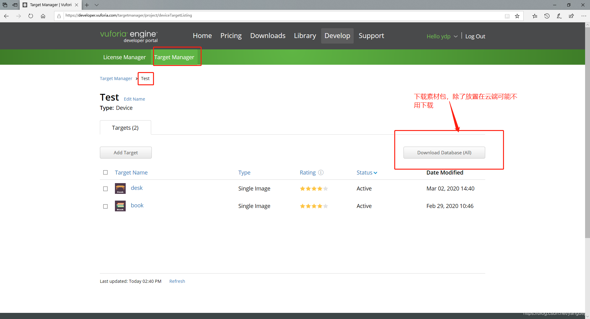Click Target Manager breadcrumb link

(x=116, y=79)
